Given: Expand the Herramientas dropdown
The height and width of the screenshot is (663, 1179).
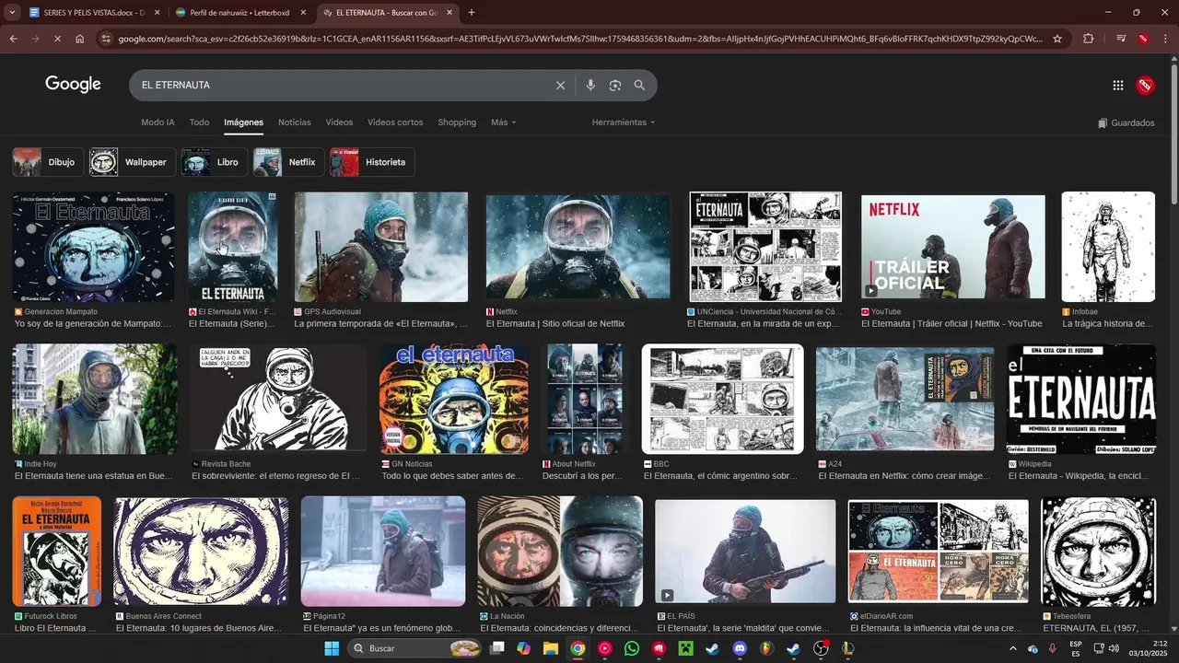Looking at the screenshot, I should point(623,122).
